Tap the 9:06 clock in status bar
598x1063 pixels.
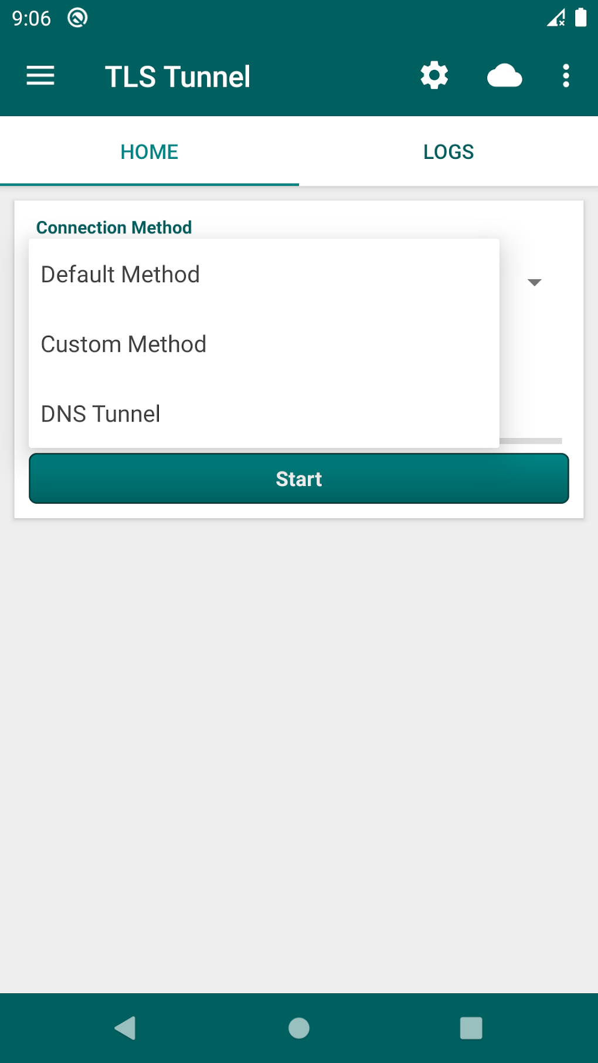[x=32, y=19]
